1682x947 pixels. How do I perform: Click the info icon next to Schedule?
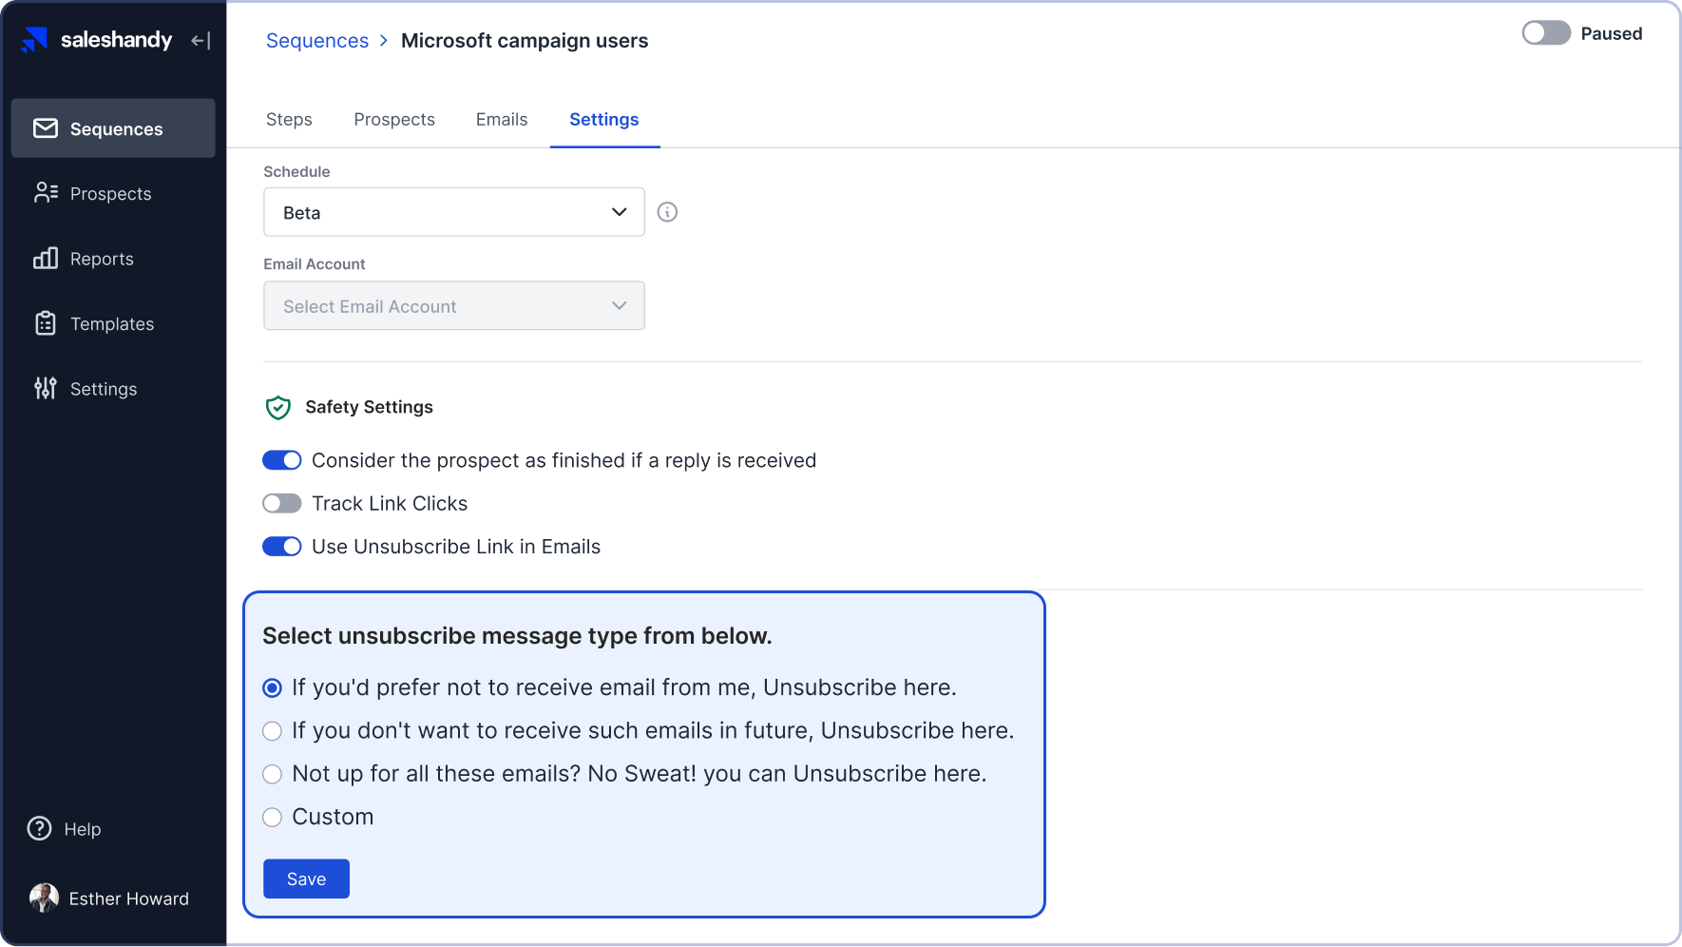666,211
